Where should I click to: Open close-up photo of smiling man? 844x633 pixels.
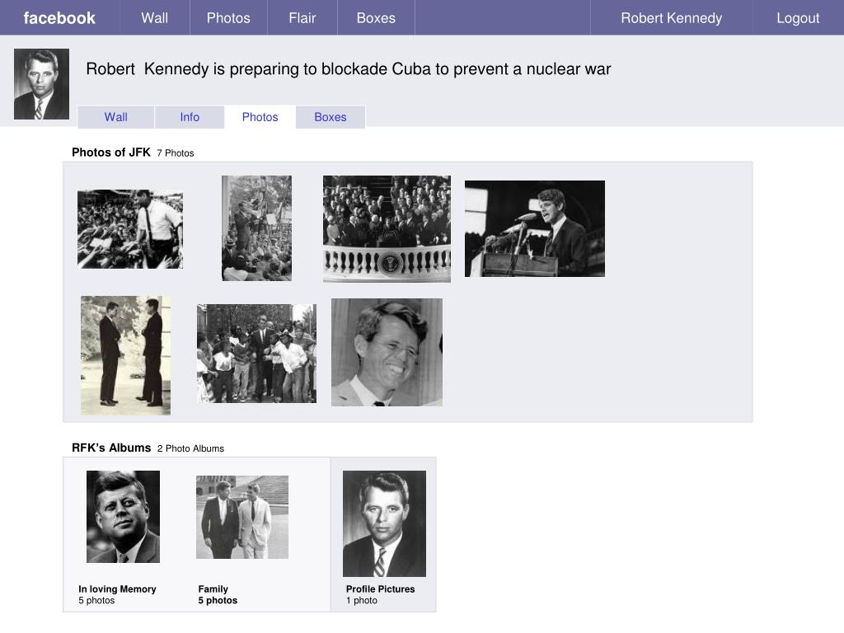(x=387, y=352)
